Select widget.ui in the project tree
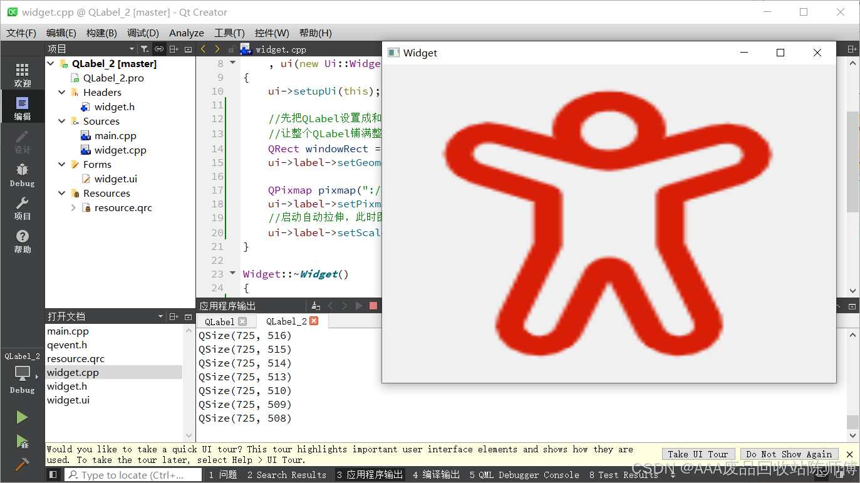 click(x=115, y=179)
